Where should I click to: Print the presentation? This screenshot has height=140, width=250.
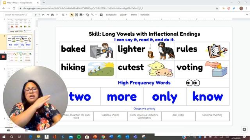coord(52,15)
